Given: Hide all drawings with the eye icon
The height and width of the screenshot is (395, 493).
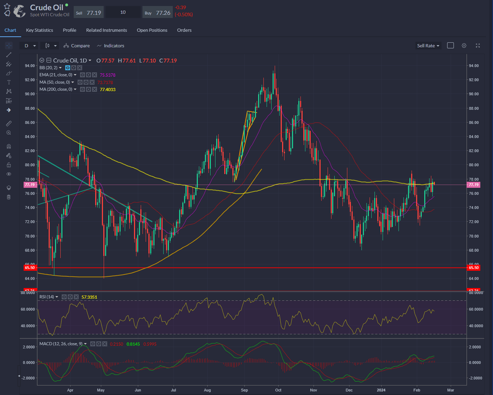Looking at the screenshot, I should [x=9, y=174].
